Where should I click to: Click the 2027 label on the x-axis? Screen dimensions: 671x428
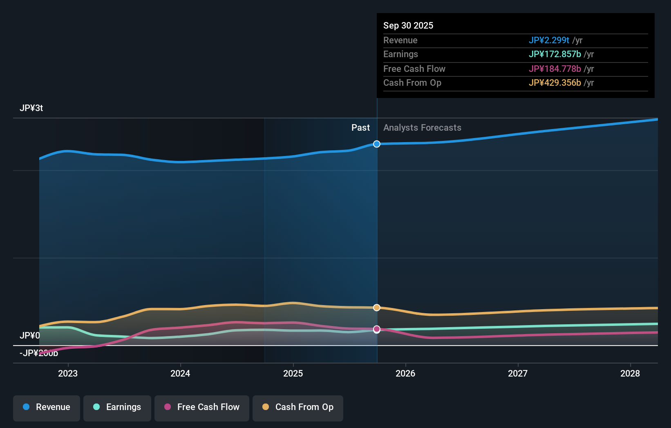pos(518,373)
